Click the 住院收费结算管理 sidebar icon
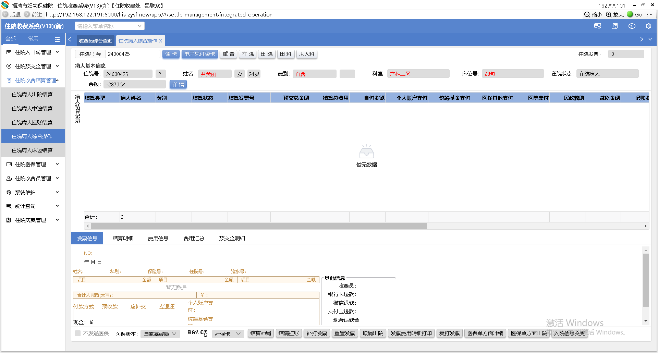The height and width of the screenshot is (353, 658). tap(9, 80)
